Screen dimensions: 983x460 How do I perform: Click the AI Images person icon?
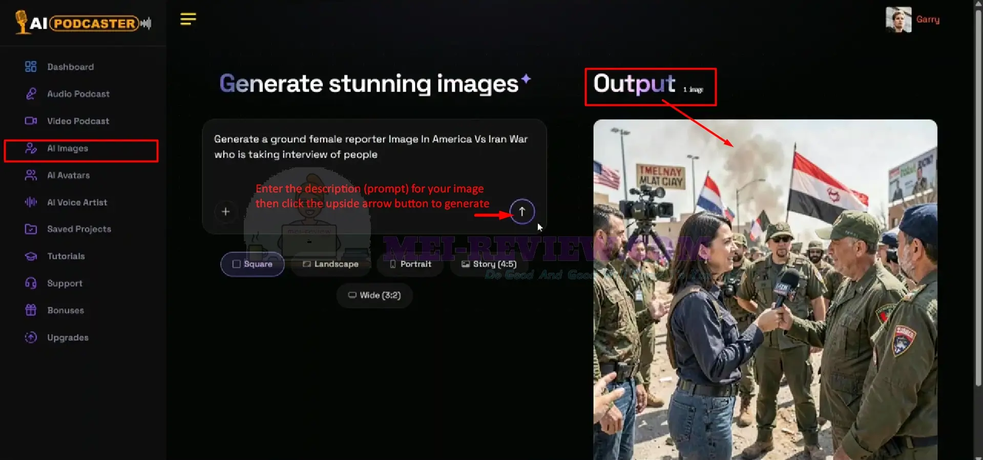click(x=31, y=148)
